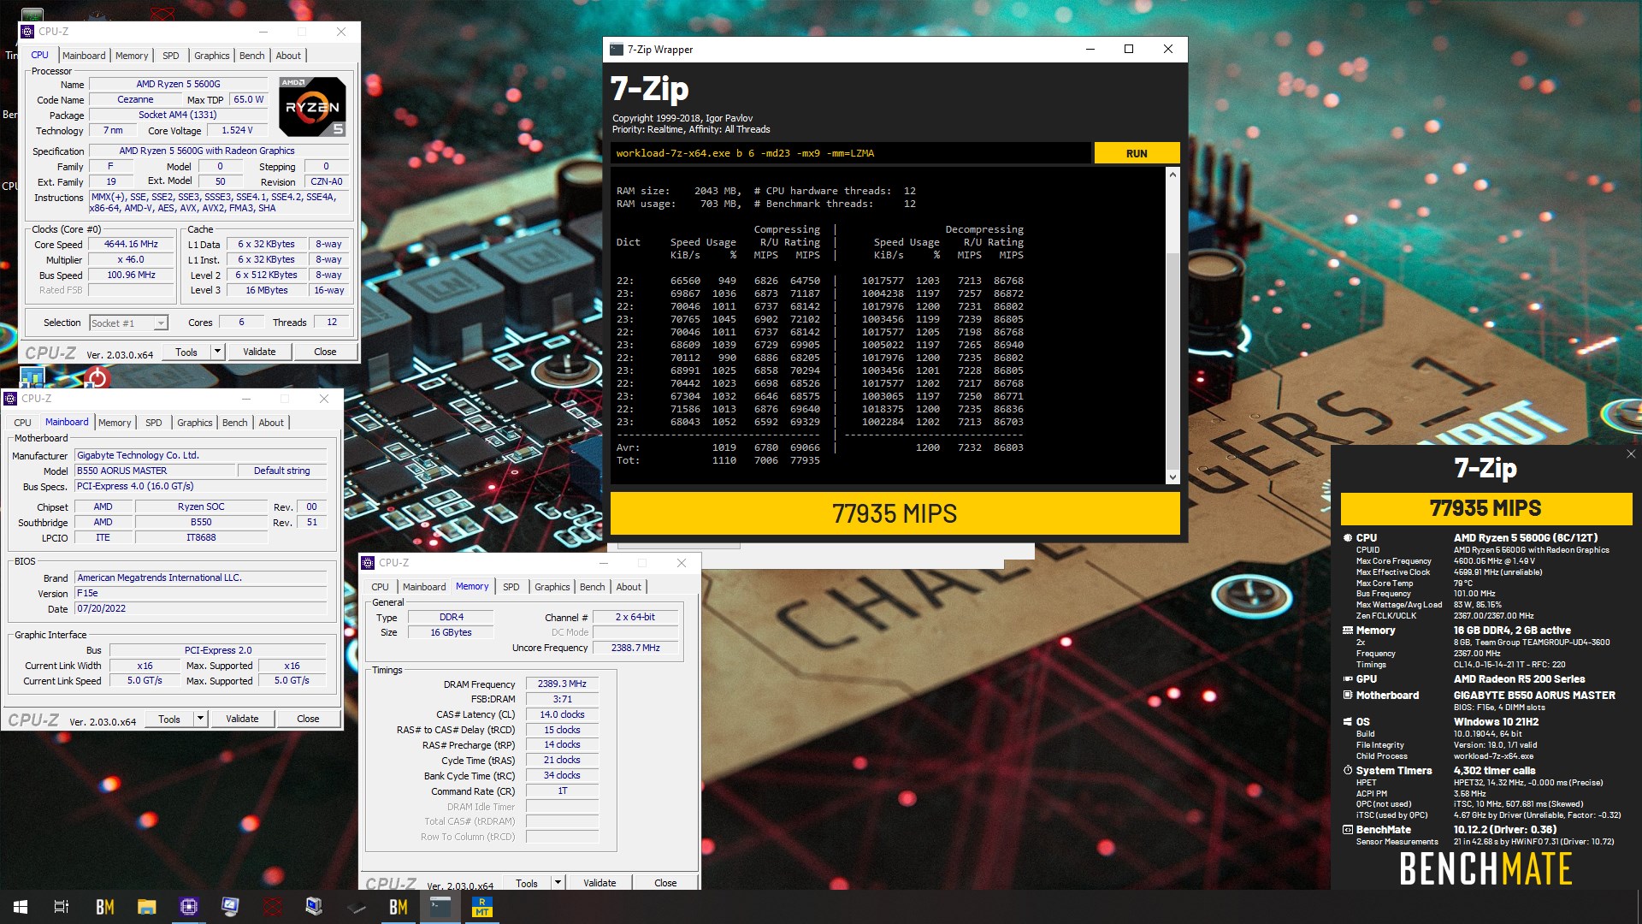Open Bench tab in the Memory CPU-Z window
This screenshot has height=924, width=1642.
(x=592, y=587)
